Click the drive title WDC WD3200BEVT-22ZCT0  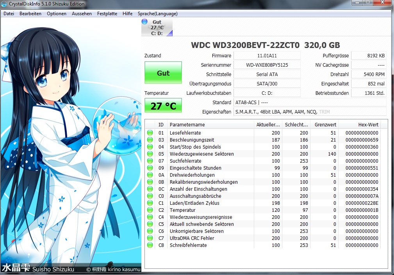(x=245, y=45)
